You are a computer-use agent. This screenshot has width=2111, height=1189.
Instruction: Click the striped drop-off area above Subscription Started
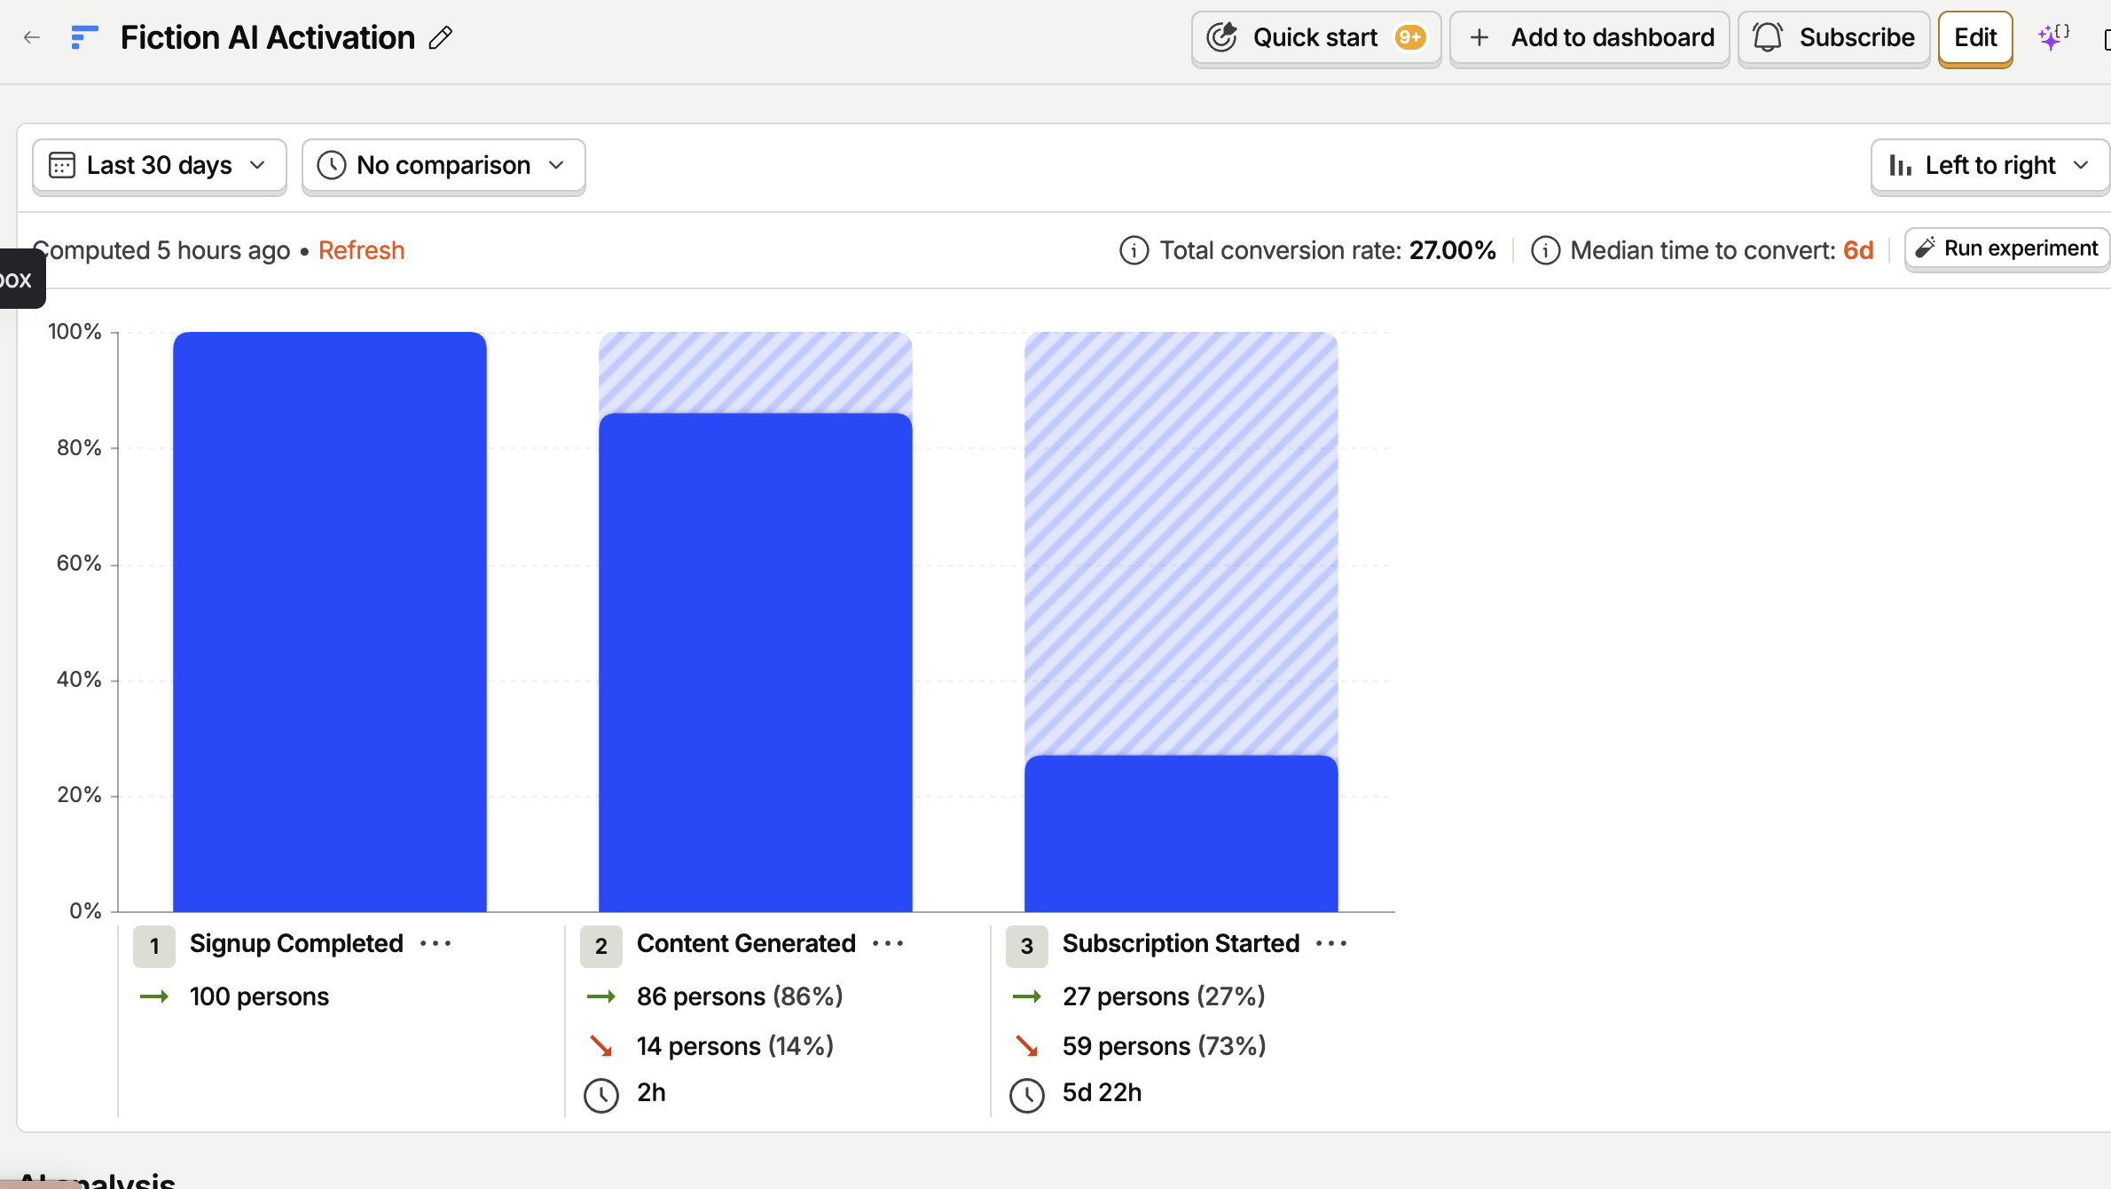1181,543
